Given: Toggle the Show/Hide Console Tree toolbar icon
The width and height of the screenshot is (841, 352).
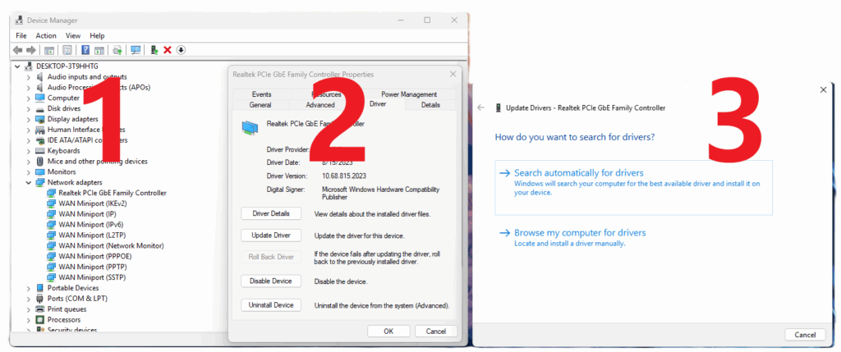Looking at the screenshot, I should pos(49,50).
